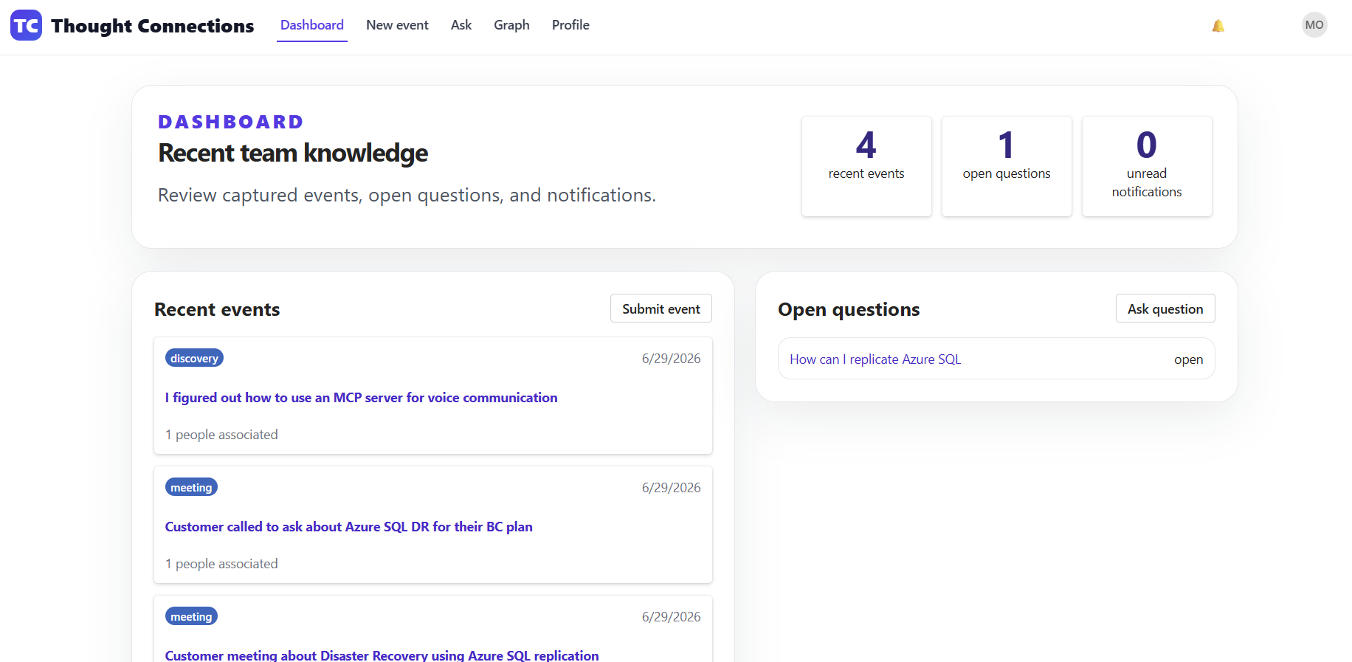Open the MO user avatar menu
Viewport: 1352px width, 662px height.
[1314, 25]
